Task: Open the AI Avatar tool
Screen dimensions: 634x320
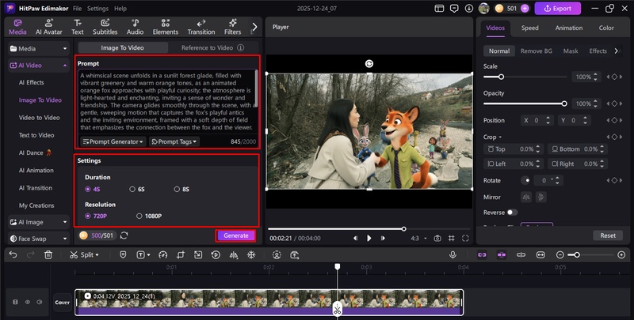Action: [x=49, y=27]
